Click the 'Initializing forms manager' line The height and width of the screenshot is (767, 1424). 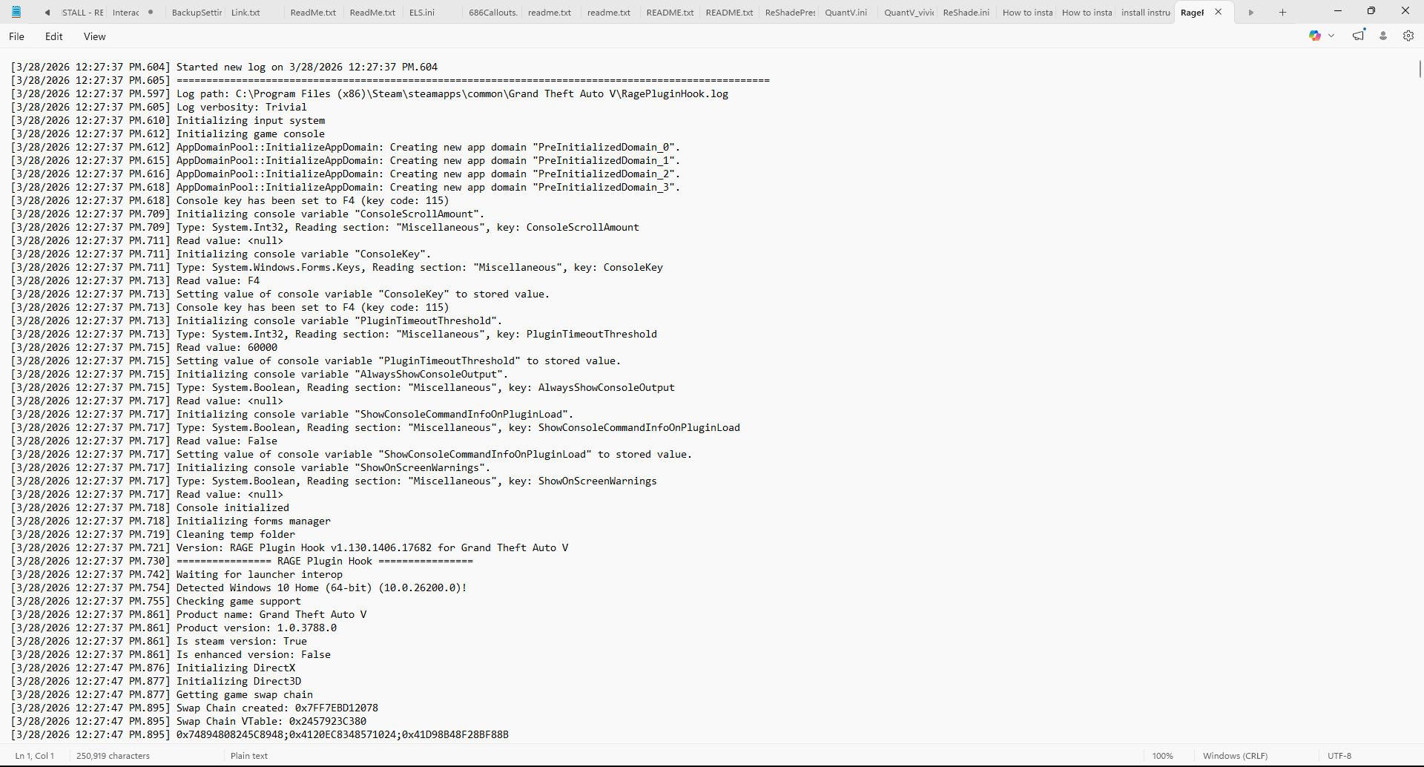pyautogui.click(x=171, y=521)
